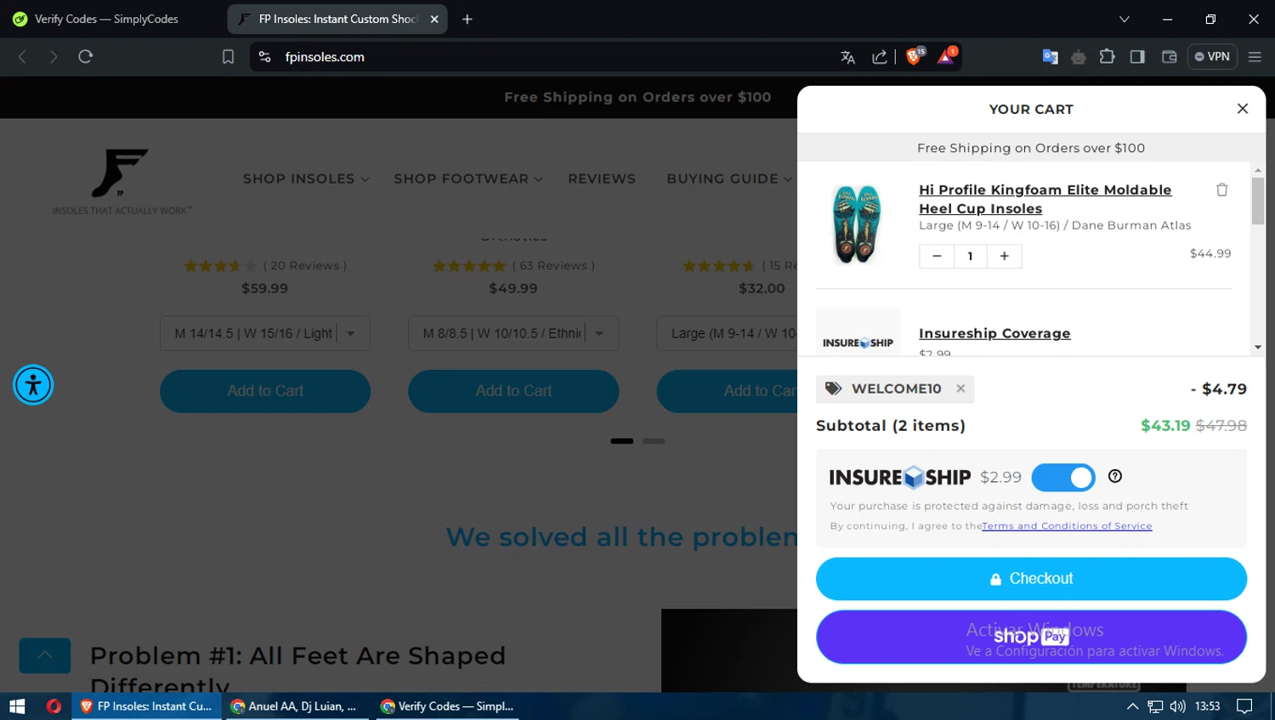Add the $49.99 product to cart
The image size is (1275, 720).
[x=513, y=391]
